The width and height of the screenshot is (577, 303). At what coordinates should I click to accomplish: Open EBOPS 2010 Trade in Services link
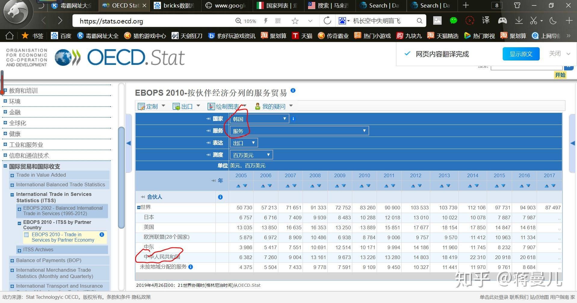(x=63, y=237)
